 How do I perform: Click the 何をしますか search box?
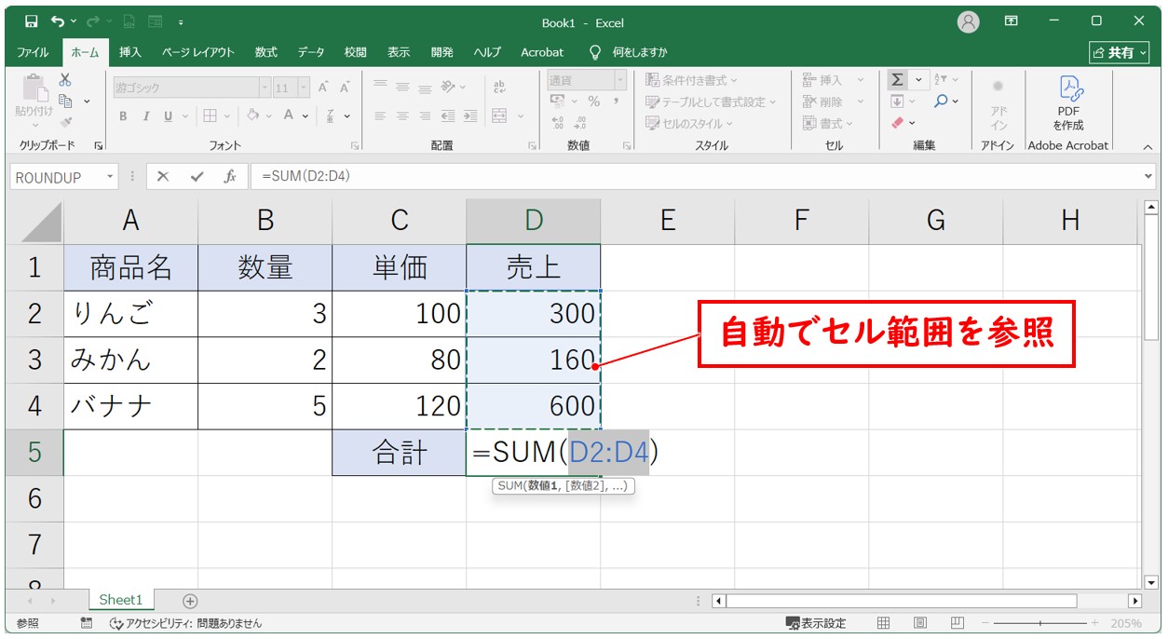click(640, 52)
